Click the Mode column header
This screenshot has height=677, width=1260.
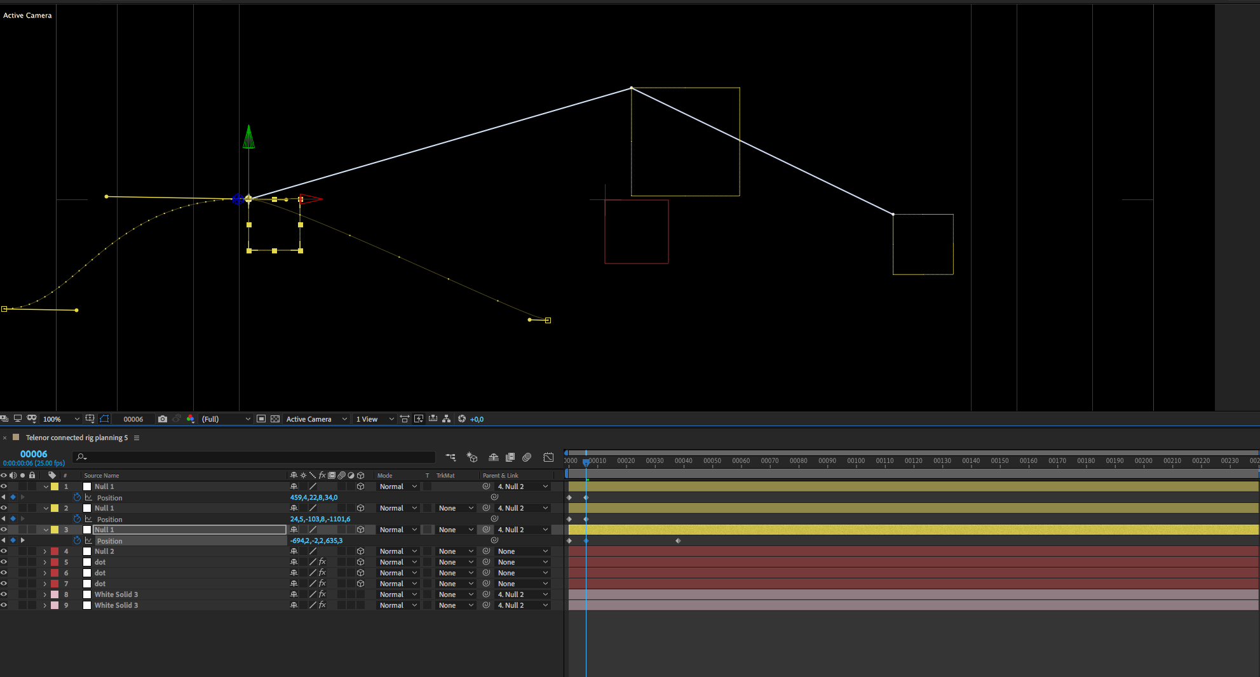point(385,476)
